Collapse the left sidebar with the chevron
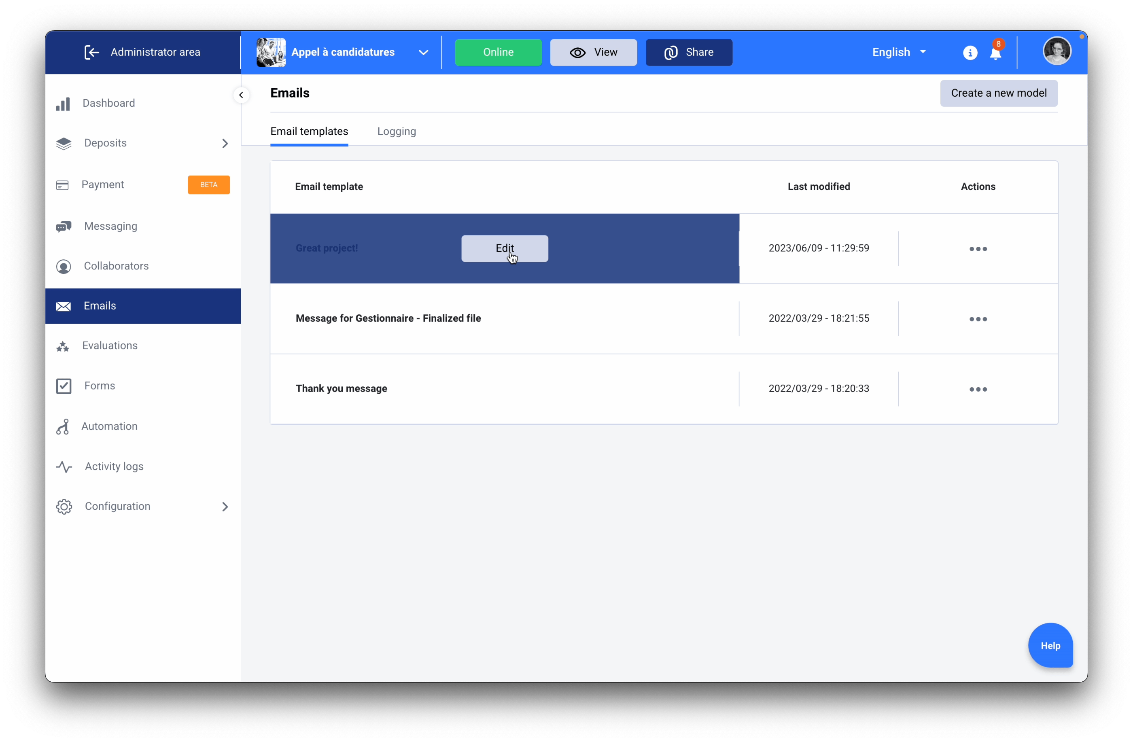 tap(241, 95)
